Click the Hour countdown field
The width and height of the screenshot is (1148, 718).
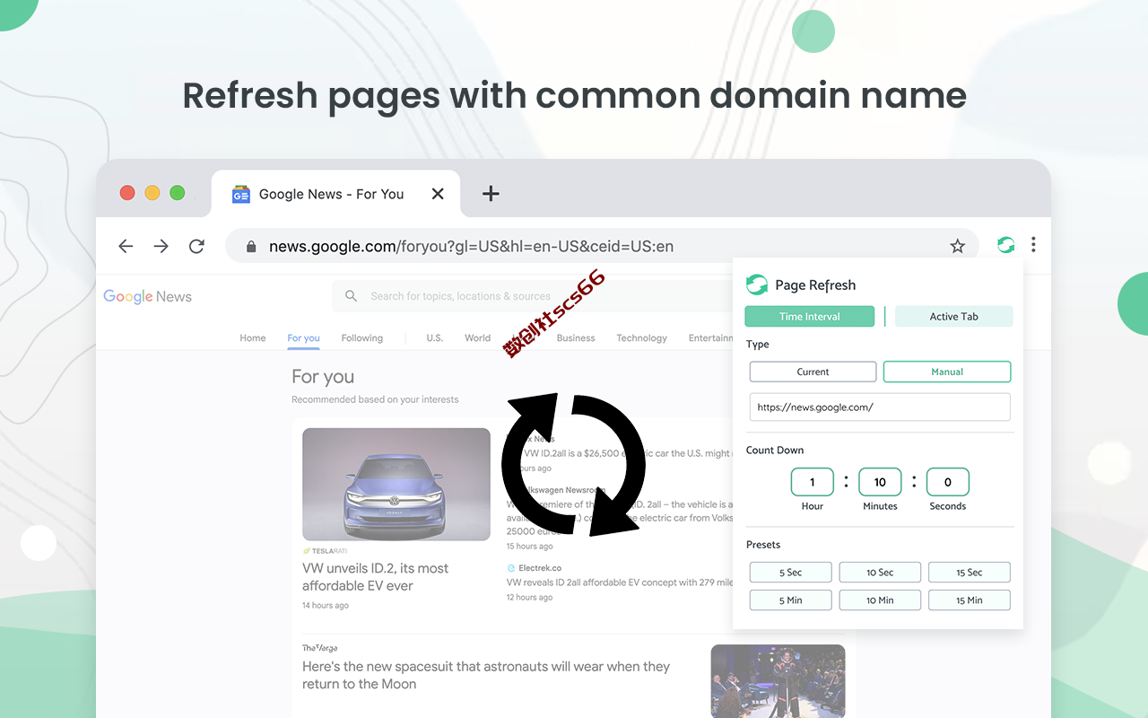tap(813, 482)
